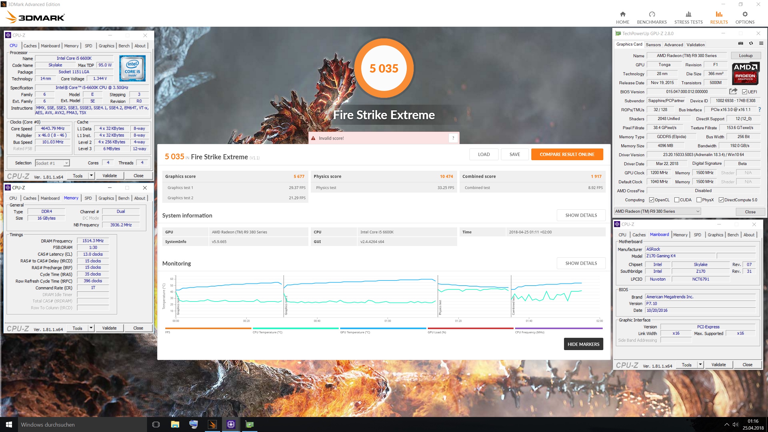Toggle the PhysX checkbox
Screen dimensions: 768x432
699,200
